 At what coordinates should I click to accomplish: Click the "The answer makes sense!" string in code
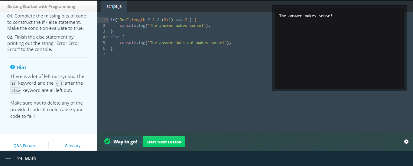pyautogui.click(x=177, y=26)
